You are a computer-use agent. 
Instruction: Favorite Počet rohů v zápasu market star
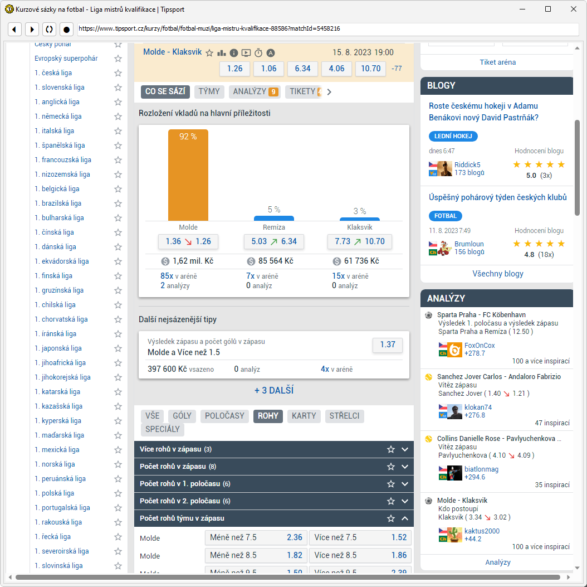(x=391, y=467)
